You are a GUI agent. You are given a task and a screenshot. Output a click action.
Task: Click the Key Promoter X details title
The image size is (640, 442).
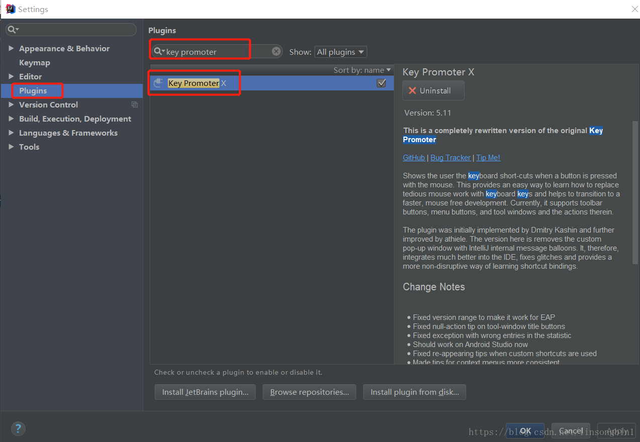tap(439, 72)
